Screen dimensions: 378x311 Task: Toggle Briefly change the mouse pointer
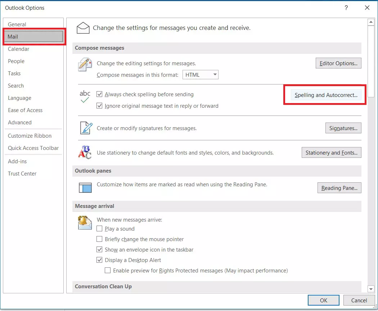99,239
